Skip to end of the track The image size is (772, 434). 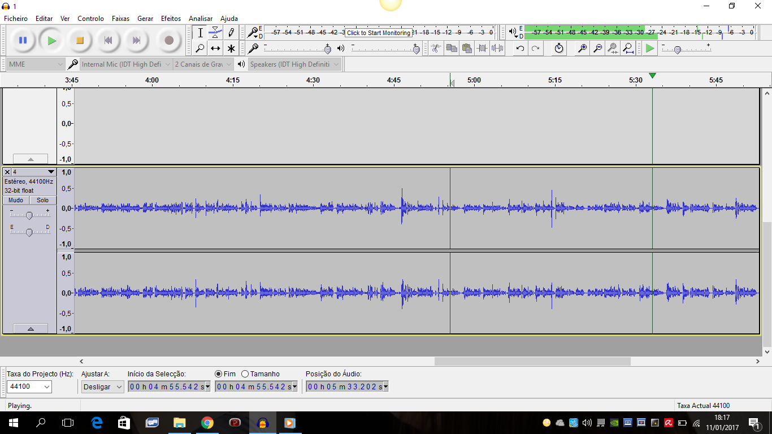coord(136,41)
